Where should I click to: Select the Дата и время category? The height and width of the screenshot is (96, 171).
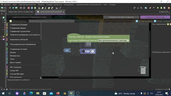pyautogui.click(x=15, y=62)
